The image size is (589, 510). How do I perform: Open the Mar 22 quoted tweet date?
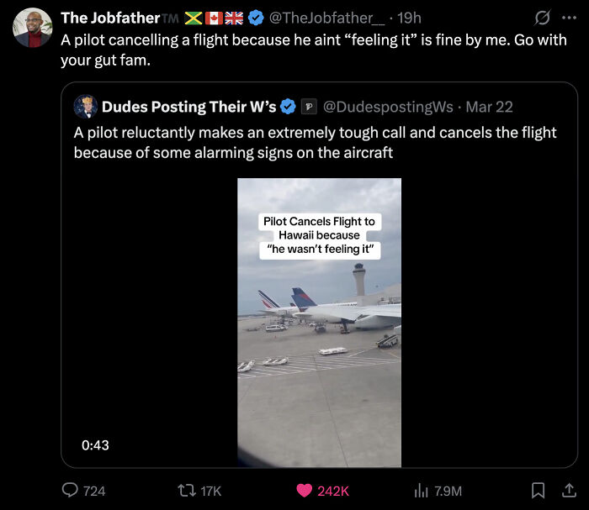(489, 107)
